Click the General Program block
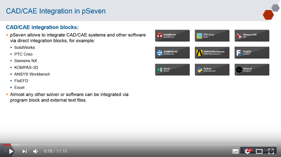The width and height of the screenshot is (281, 157). [x=252, y=70]
